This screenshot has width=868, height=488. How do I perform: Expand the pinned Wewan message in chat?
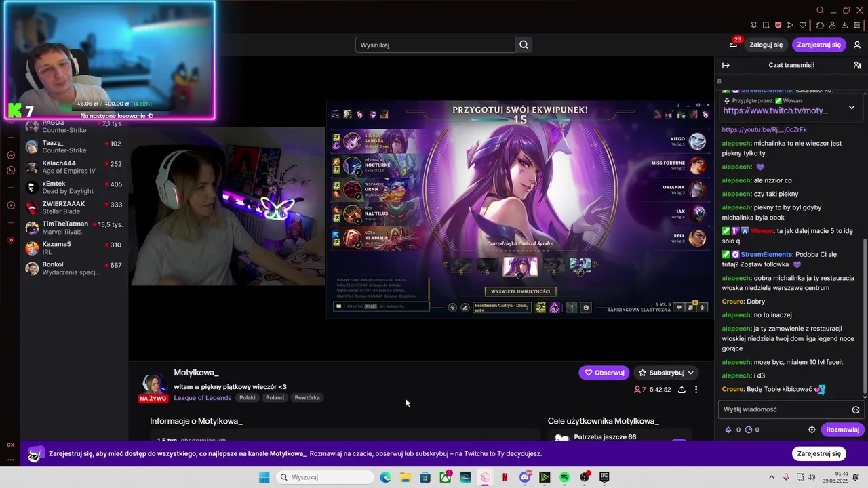click(852, 107)
